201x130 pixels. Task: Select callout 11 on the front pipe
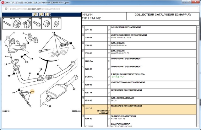[30, 73]
